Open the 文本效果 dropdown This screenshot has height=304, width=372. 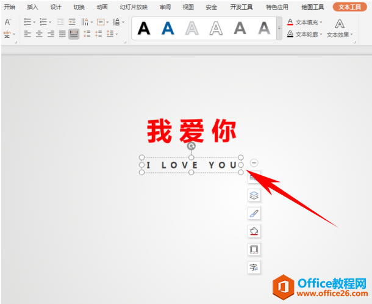coord(340,29)
